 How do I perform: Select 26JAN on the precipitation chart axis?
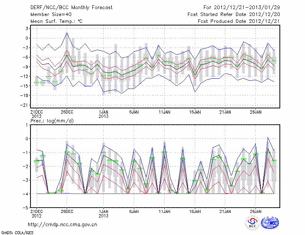(x=256, y=211)
